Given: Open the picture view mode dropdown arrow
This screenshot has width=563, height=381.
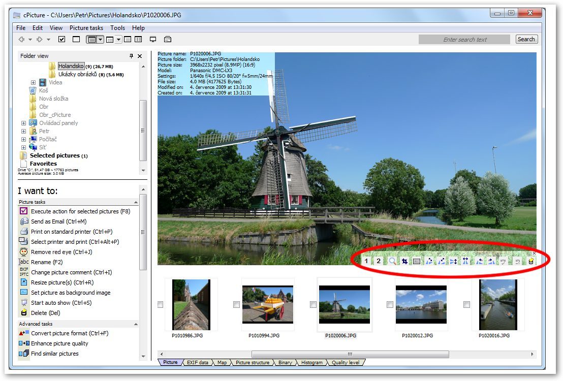Looking at the screenshot, I should tap(101, 40).
